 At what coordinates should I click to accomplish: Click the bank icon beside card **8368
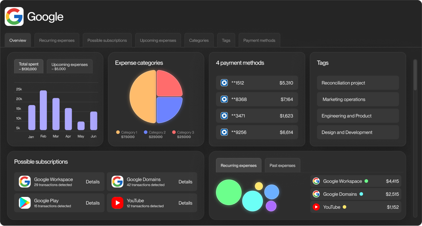pyautogui.click(x=224, y=99)
